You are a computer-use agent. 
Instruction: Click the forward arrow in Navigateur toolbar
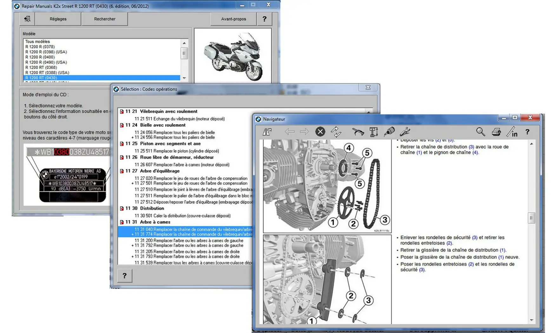304,132
